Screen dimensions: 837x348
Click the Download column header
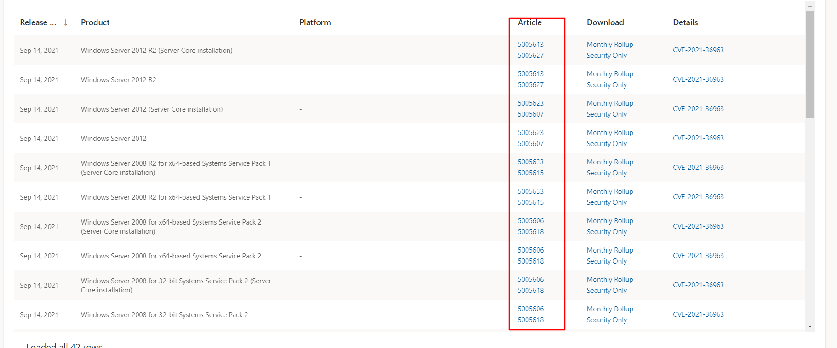tap(605, 22)
